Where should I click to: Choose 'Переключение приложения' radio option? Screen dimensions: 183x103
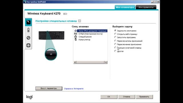tap(115, 44)
